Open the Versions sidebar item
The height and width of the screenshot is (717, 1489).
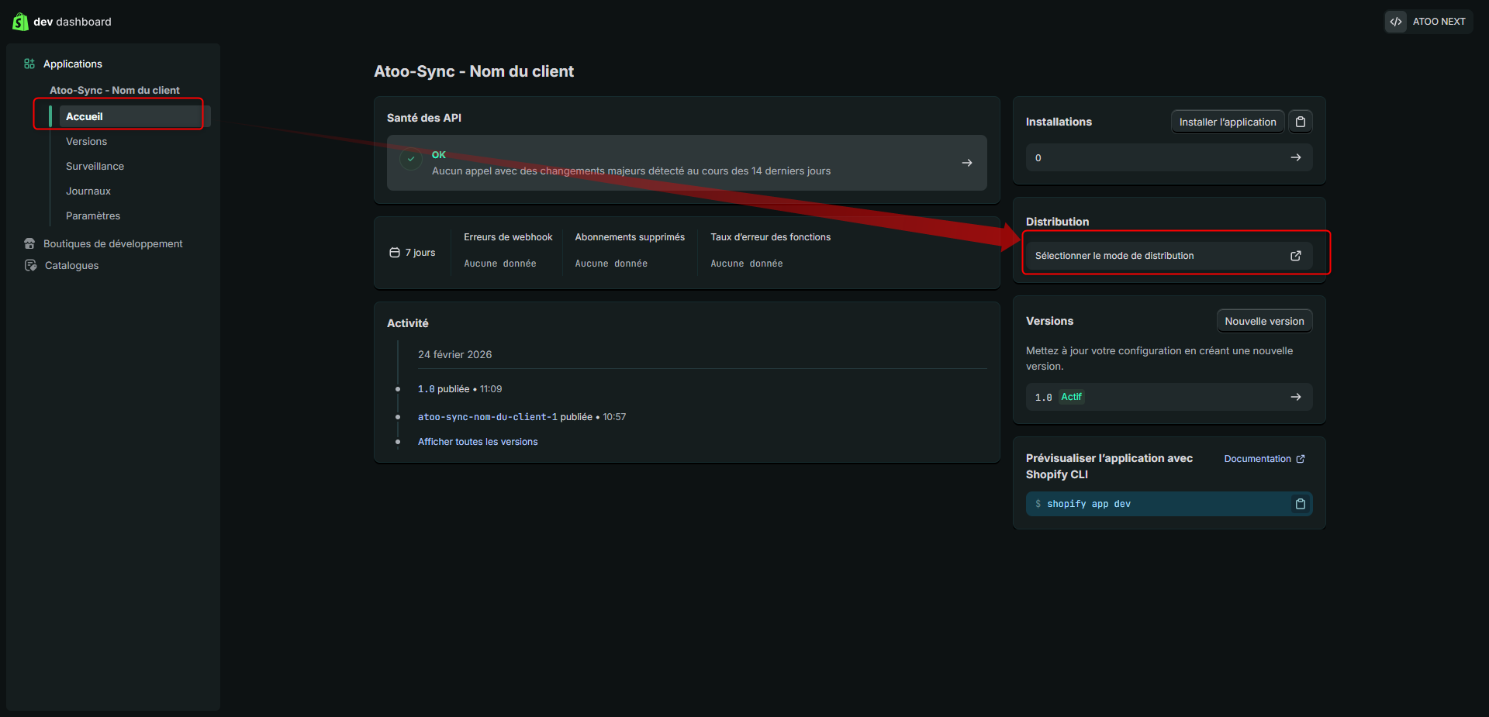pos(86,141)
